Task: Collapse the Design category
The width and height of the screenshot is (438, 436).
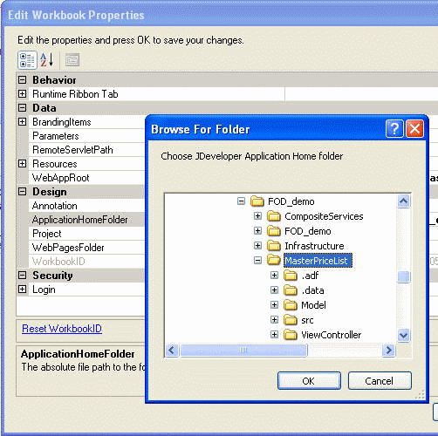Action: 22,191
